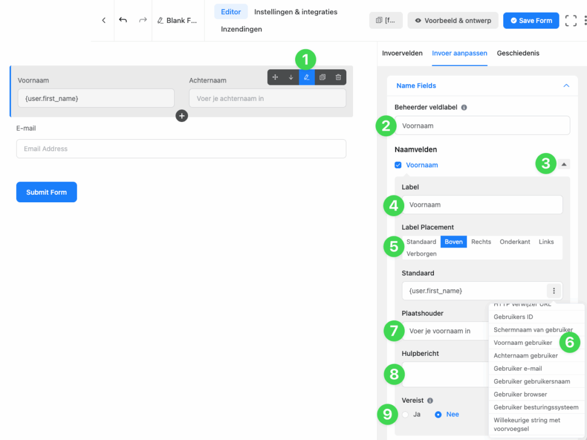Toggle fullscreen mode icon
The image size is (587, 440).
click(x=570, y=21)
